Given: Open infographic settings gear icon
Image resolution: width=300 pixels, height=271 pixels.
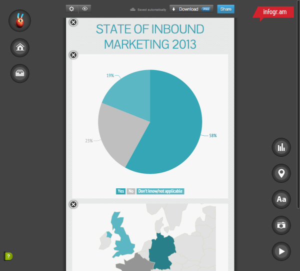Looking at the screenshot, I should click(x=71, y=9).
